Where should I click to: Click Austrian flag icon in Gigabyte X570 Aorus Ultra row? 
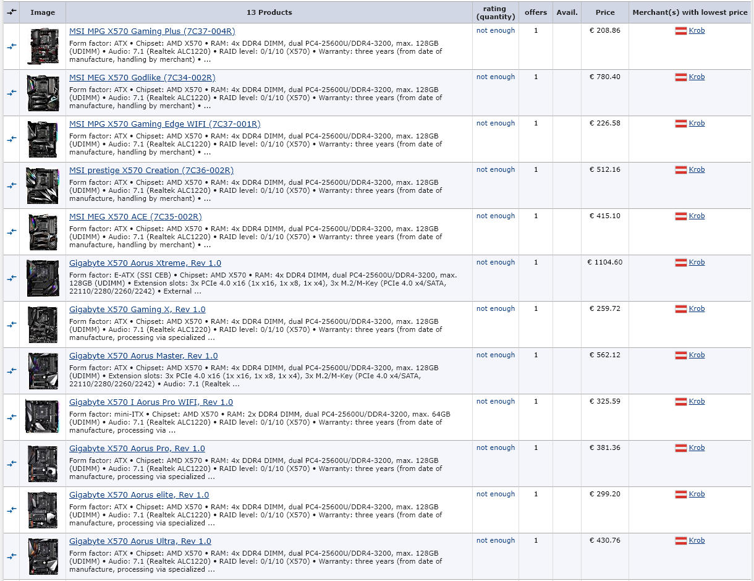(x=681, y=541)
